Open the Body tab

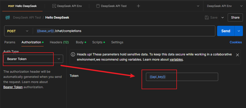pyautogui.click(x=81, y=42)
